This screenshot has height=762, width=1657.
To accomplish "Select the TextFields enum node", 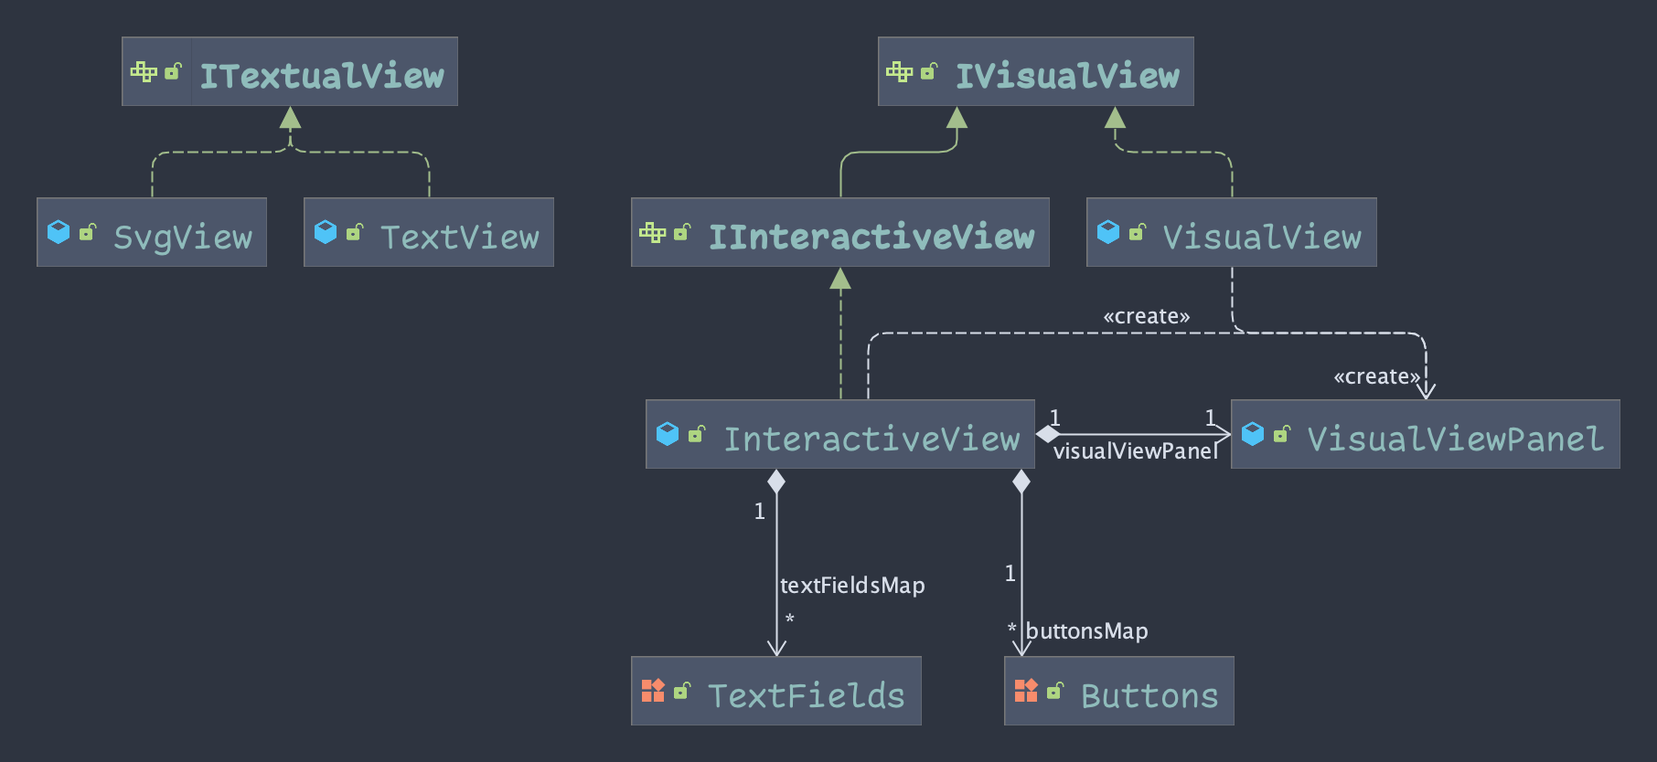I will coord(776,691).
